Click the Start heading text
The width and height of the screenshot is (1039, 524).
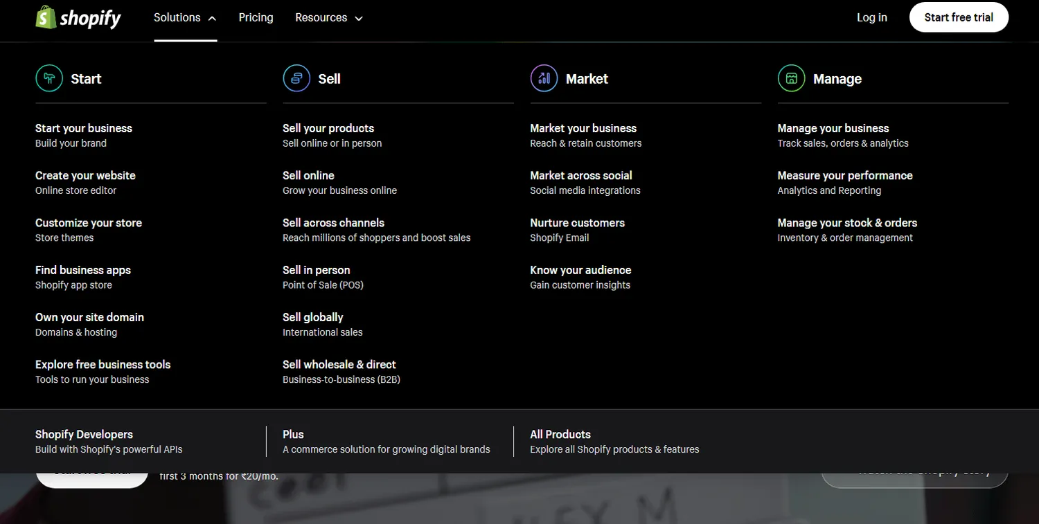(86, 79)
